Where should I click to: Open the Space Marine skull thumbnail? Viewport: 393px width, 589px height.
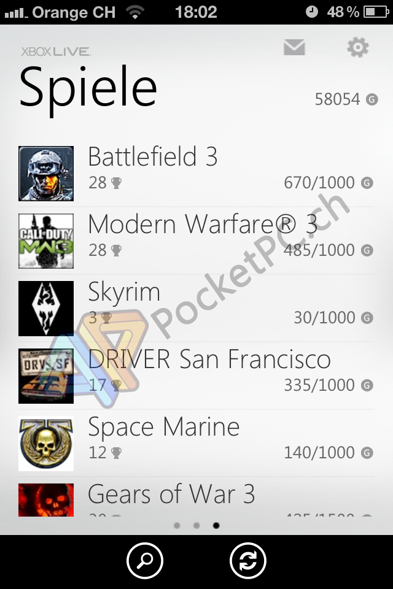[x=46, y=444]
